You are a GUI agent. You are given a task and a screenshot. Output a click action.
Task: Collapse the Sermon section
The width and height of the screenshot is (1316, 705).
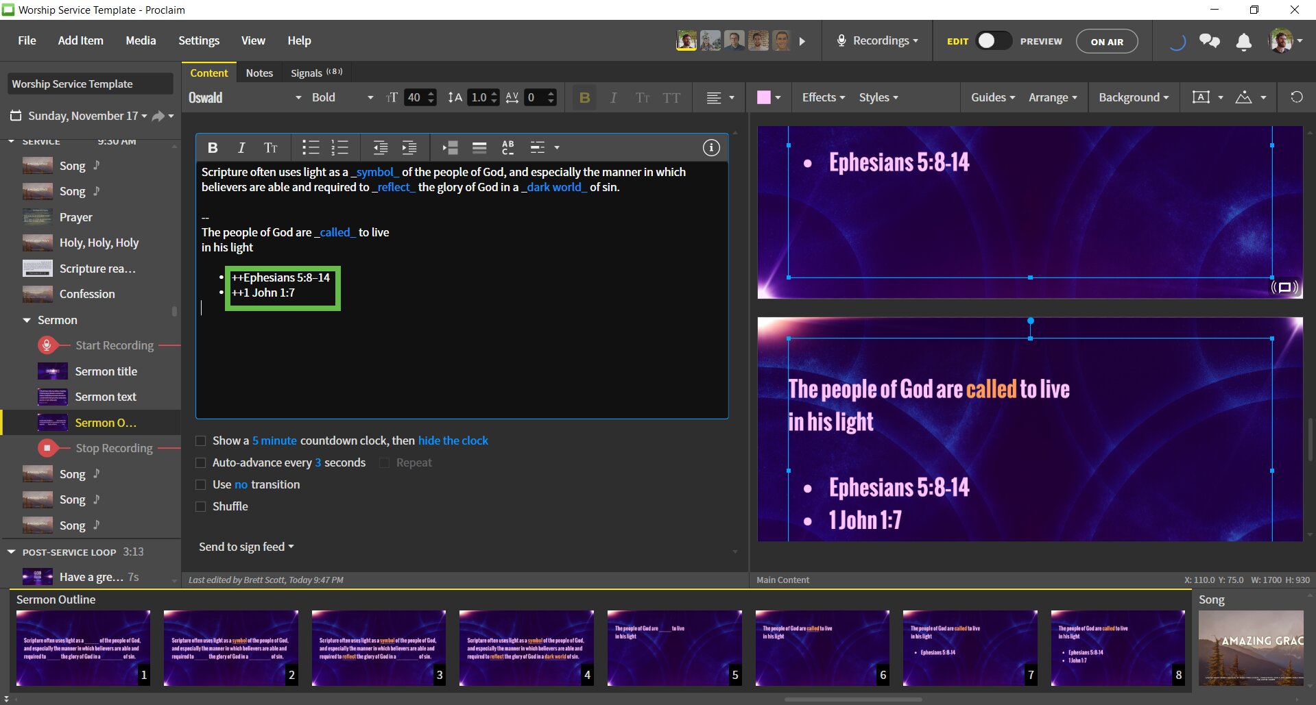point(27,320)
